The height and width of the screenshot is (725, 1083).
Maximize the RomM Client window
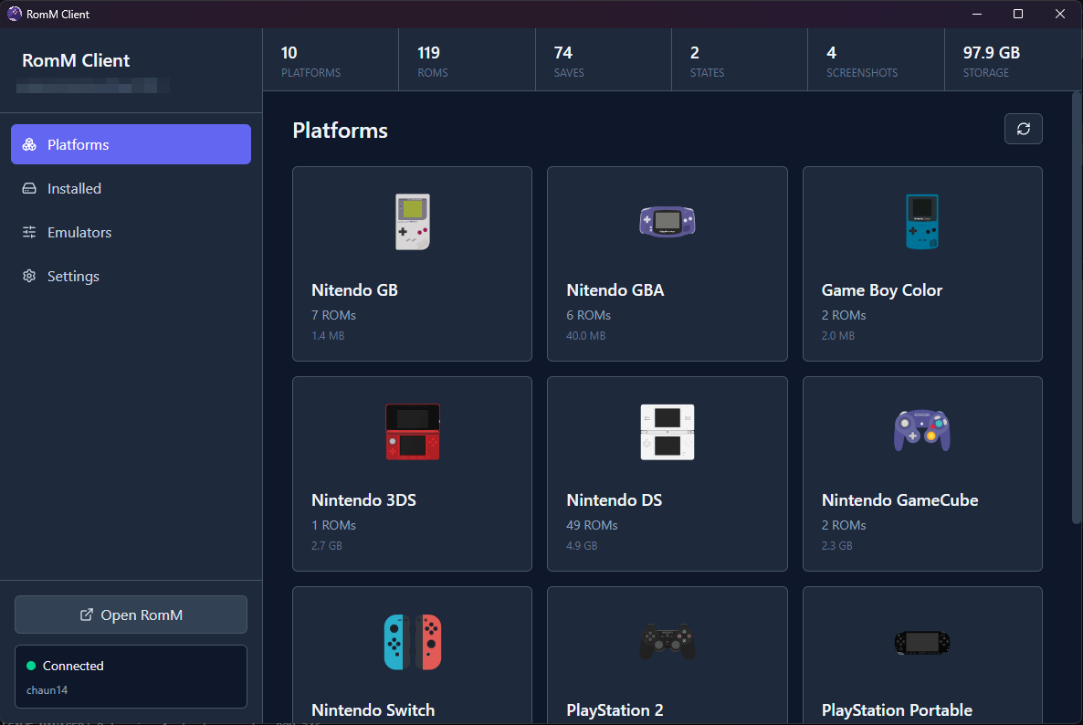(1017, 14)
